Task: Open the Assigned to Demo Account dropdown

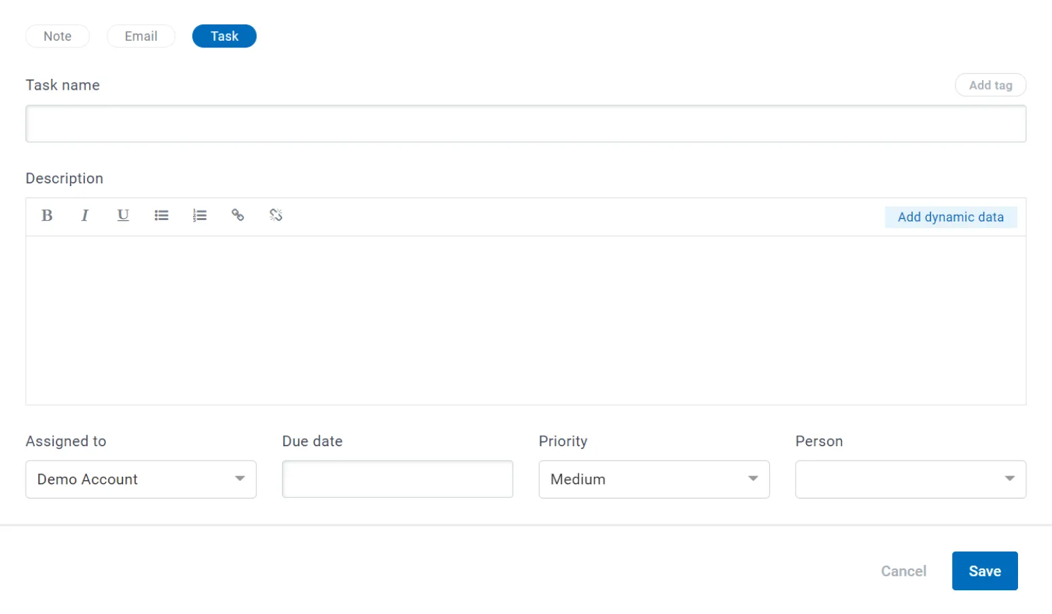Action: 141,480
